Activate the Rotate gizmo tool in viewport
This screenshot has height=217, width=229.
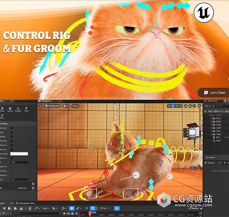click(x=177, y=106)
